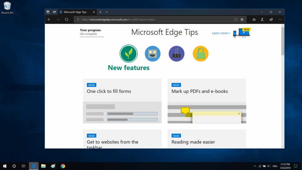302x170 pixels.
Task: Open Google Chrome from the taskbar
Action: [63, 166]
